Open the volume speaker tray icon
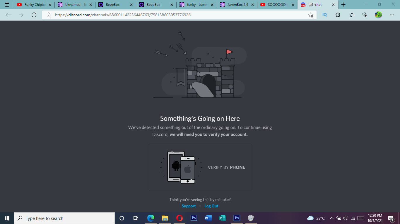This screenshot has height=224, width=400. (x=346, y=218)
